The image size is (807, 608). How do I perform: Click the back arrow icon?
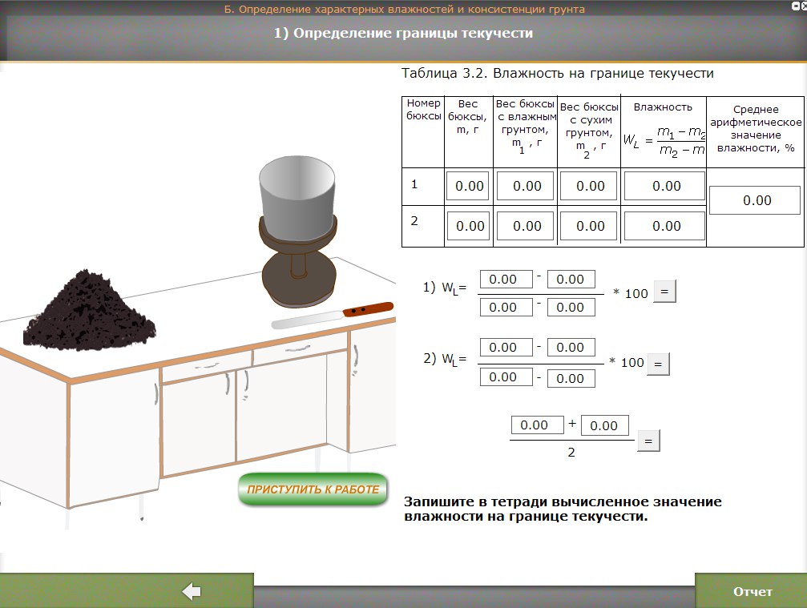pos(192,591)
